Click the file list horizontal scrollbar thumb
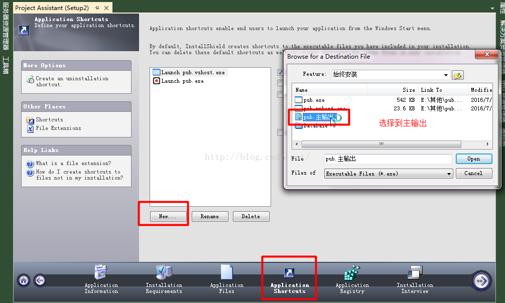Viewport: 505px width, 303px height. [381, 144]
